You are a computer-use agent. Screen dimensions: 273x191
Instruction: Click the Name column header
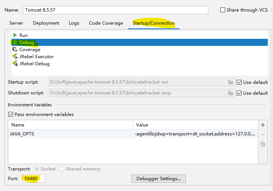[x=71, y=125]
